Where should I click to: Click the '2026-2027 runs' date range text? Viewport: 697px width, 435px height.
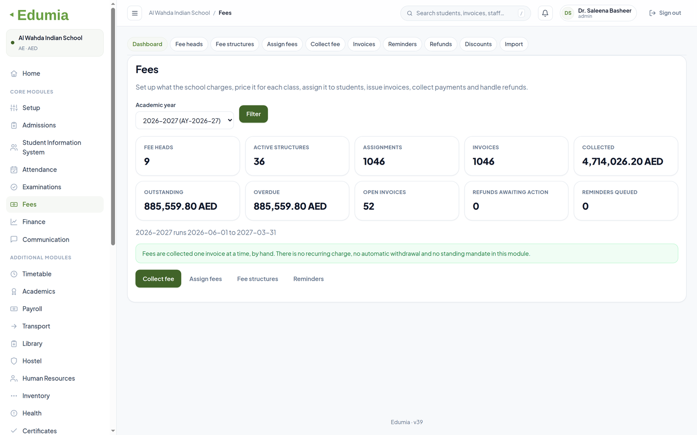click(x=206, y=233)
